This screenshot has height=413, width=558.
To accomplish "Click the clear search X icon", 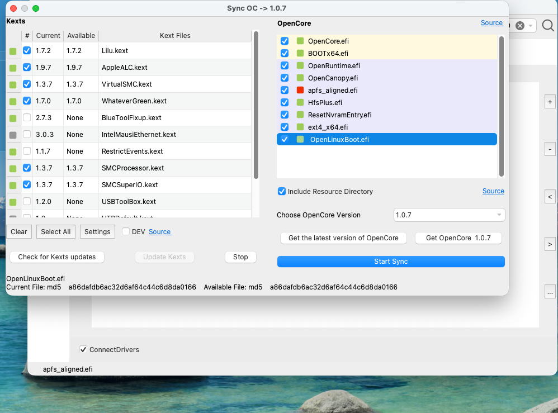I will (x=520, y=26).
